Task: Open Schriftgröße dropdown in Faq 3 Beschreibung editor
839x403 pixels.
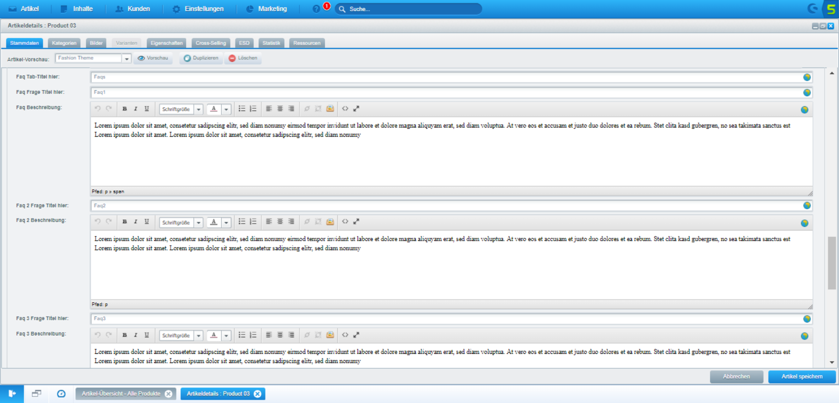Action: coord(199,336)
